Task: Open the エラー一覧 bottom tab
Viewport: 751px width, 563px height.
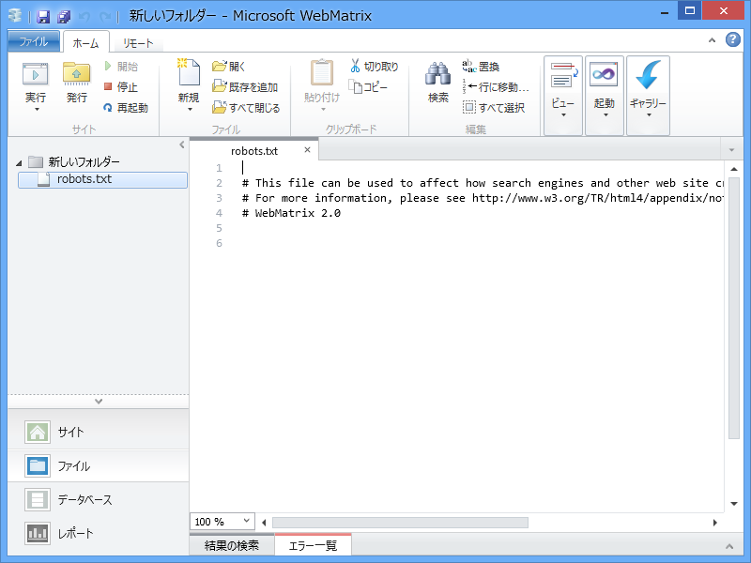Action: pyautogui.click(x=313, y=545)
